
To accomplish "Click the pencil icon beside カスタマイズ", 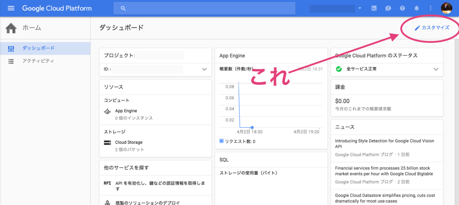I will click(417, 28).
